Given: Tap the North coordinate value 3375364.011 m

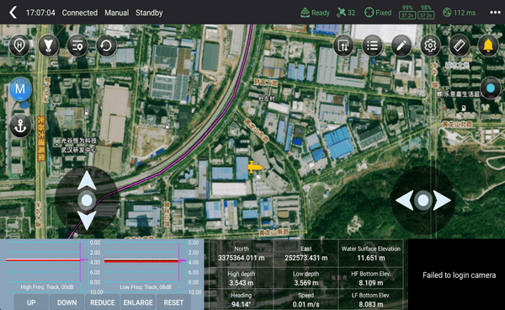Looking at the screenshot, I should coord(242,258).
